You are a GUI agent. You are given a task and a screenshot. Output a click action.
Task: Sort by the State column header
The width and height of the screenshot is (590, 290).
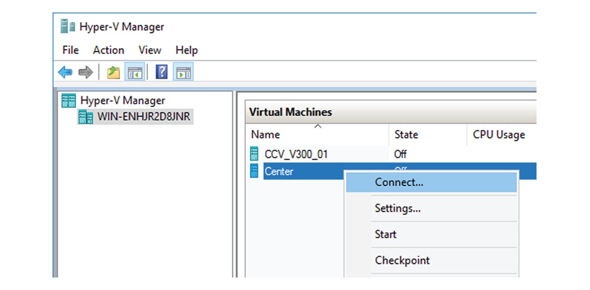[428, 135]
